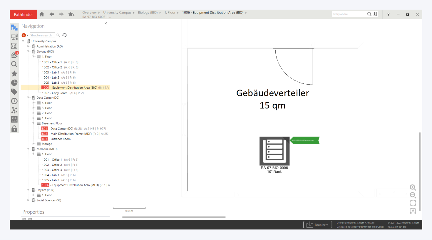The image size is (432, 240).
Task: Fit floor plan to screen
Action: [x=413, y=203]
